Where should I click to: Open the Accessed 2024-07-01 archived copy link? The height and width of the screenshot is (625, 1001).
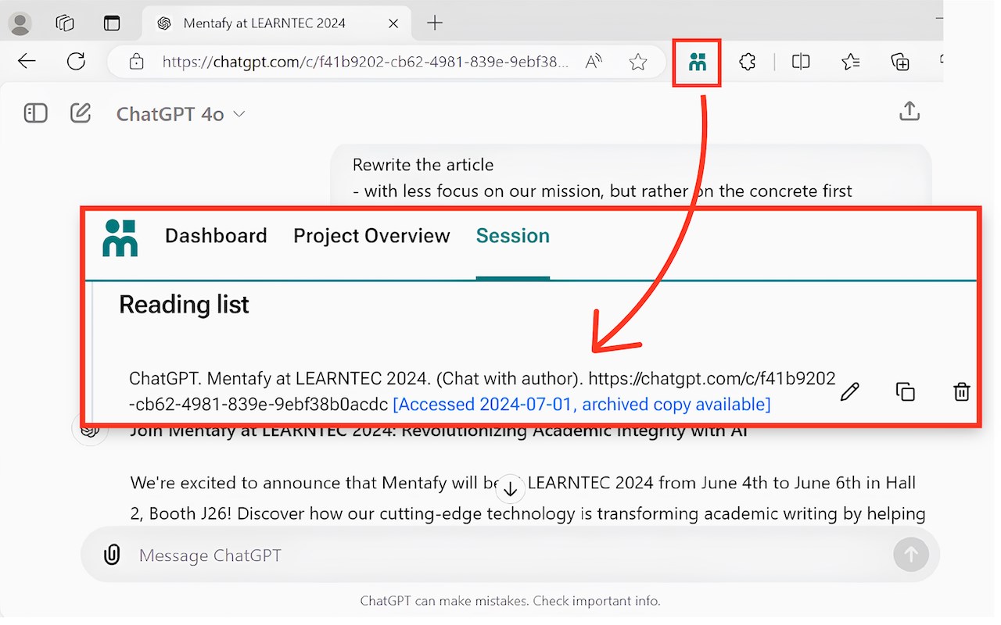point(581,404)
